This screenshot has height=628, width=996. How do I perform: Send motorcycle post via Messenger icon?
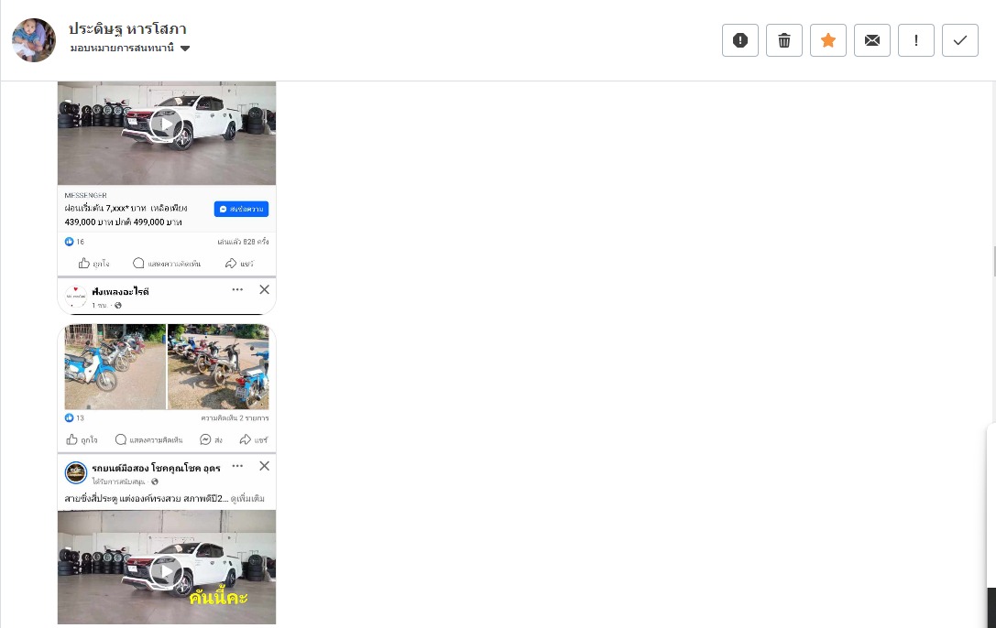tap(211, 439)
